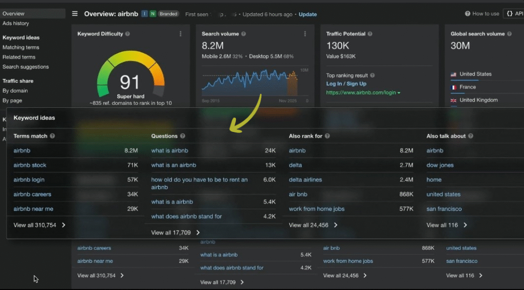Click the navigational intent 'N' badge
The image size is (524, 290).
pos(152,14)
